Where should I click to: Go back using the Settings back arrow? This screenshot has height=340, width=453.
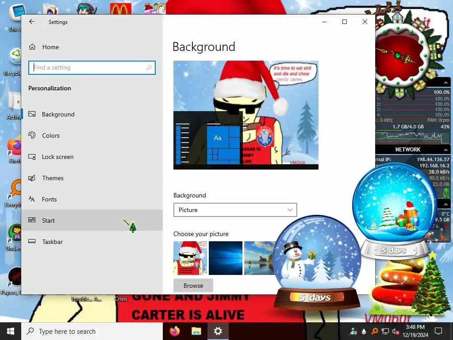[x=32, y=22]
